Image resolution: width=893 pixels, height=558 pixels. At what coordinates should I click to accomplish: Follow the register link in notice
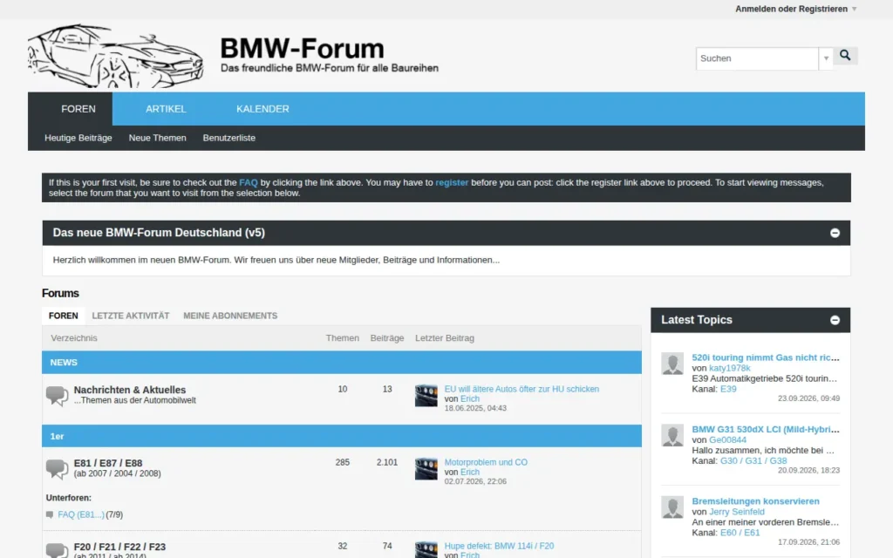point(452,183)
